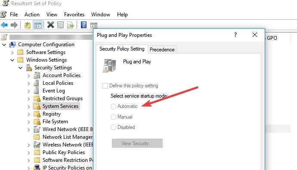Expand the Software Settings node

pos(12,53)
